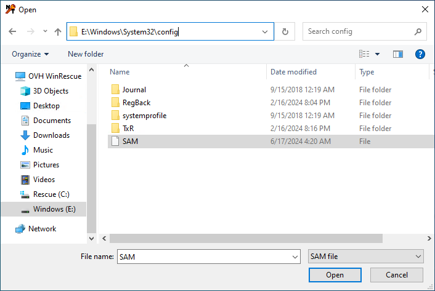Open the SAM file type dropdown
435x291 pixels.
tap(365, 257)
